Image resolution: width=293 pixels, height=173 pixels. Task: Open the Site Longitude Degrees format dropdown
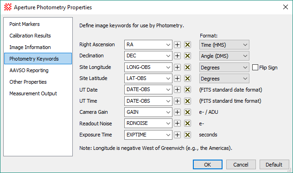tap(224, 68)
